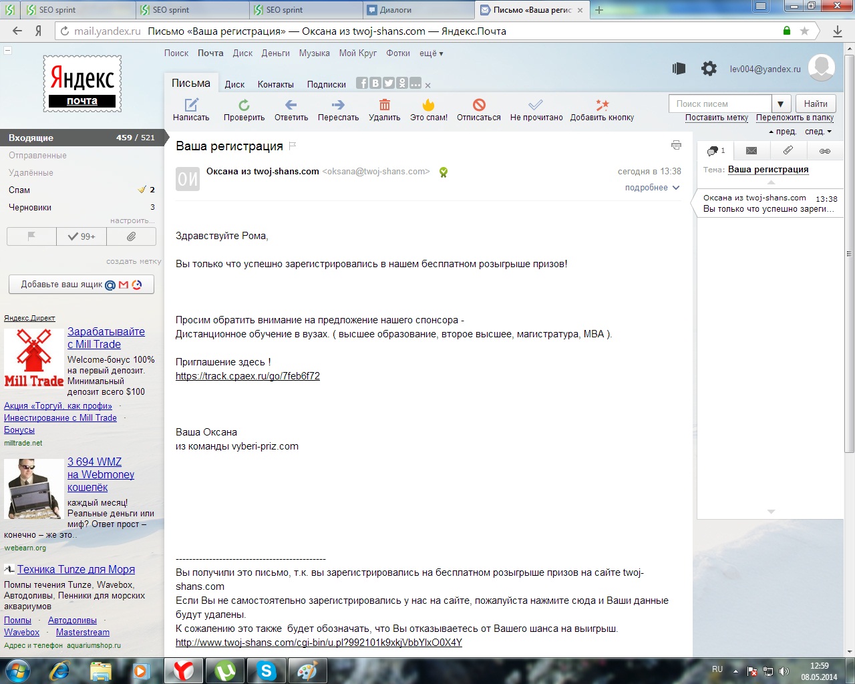Reply using the Ответить arrow icon

291,105
